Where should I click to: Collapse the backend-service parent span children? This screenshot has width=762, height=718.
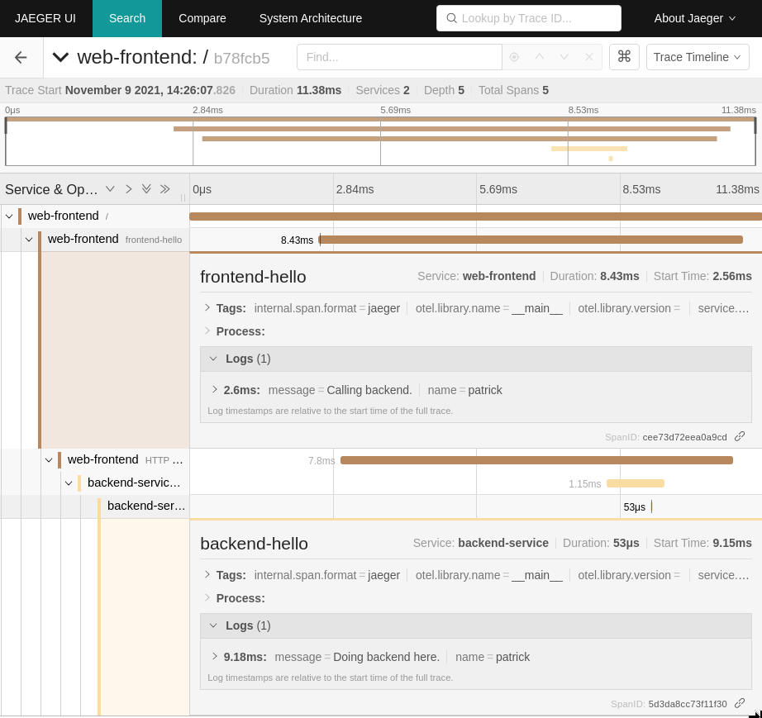(69, 483)
